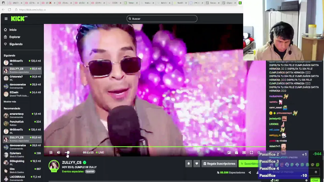Screen dimensions: 324x182
Task: Open the Eventos especiales category link
Action: pos(73,171)
